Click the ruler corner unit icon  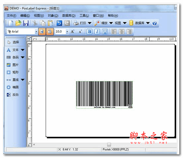click(29, 39)
